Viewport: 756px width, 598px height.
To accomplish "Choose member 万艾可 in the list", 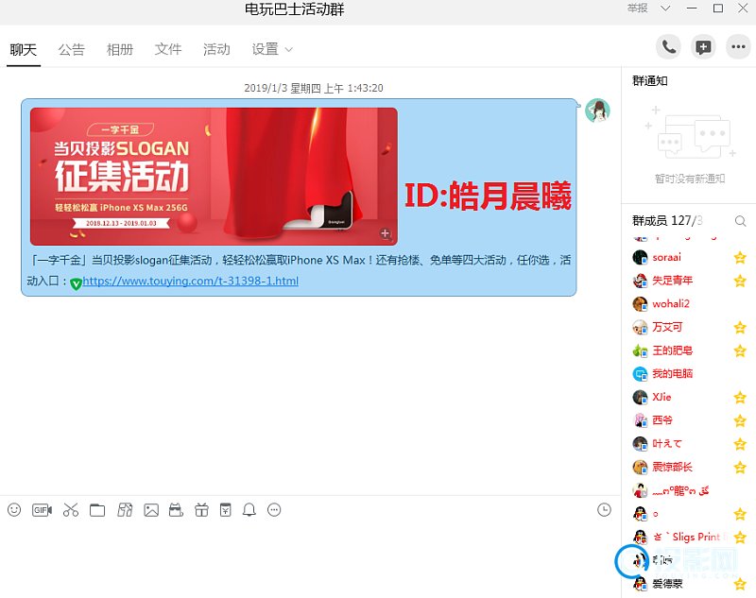I will click(689, 327).
